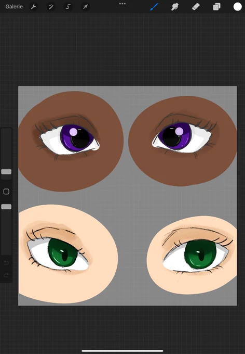This screenshot has width=245, height=354.
Task: Select the Brush tool
Action: 154,7
